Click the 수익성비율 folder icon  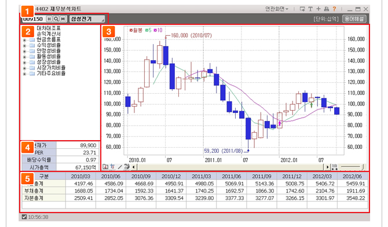click(x=32, y=45)
